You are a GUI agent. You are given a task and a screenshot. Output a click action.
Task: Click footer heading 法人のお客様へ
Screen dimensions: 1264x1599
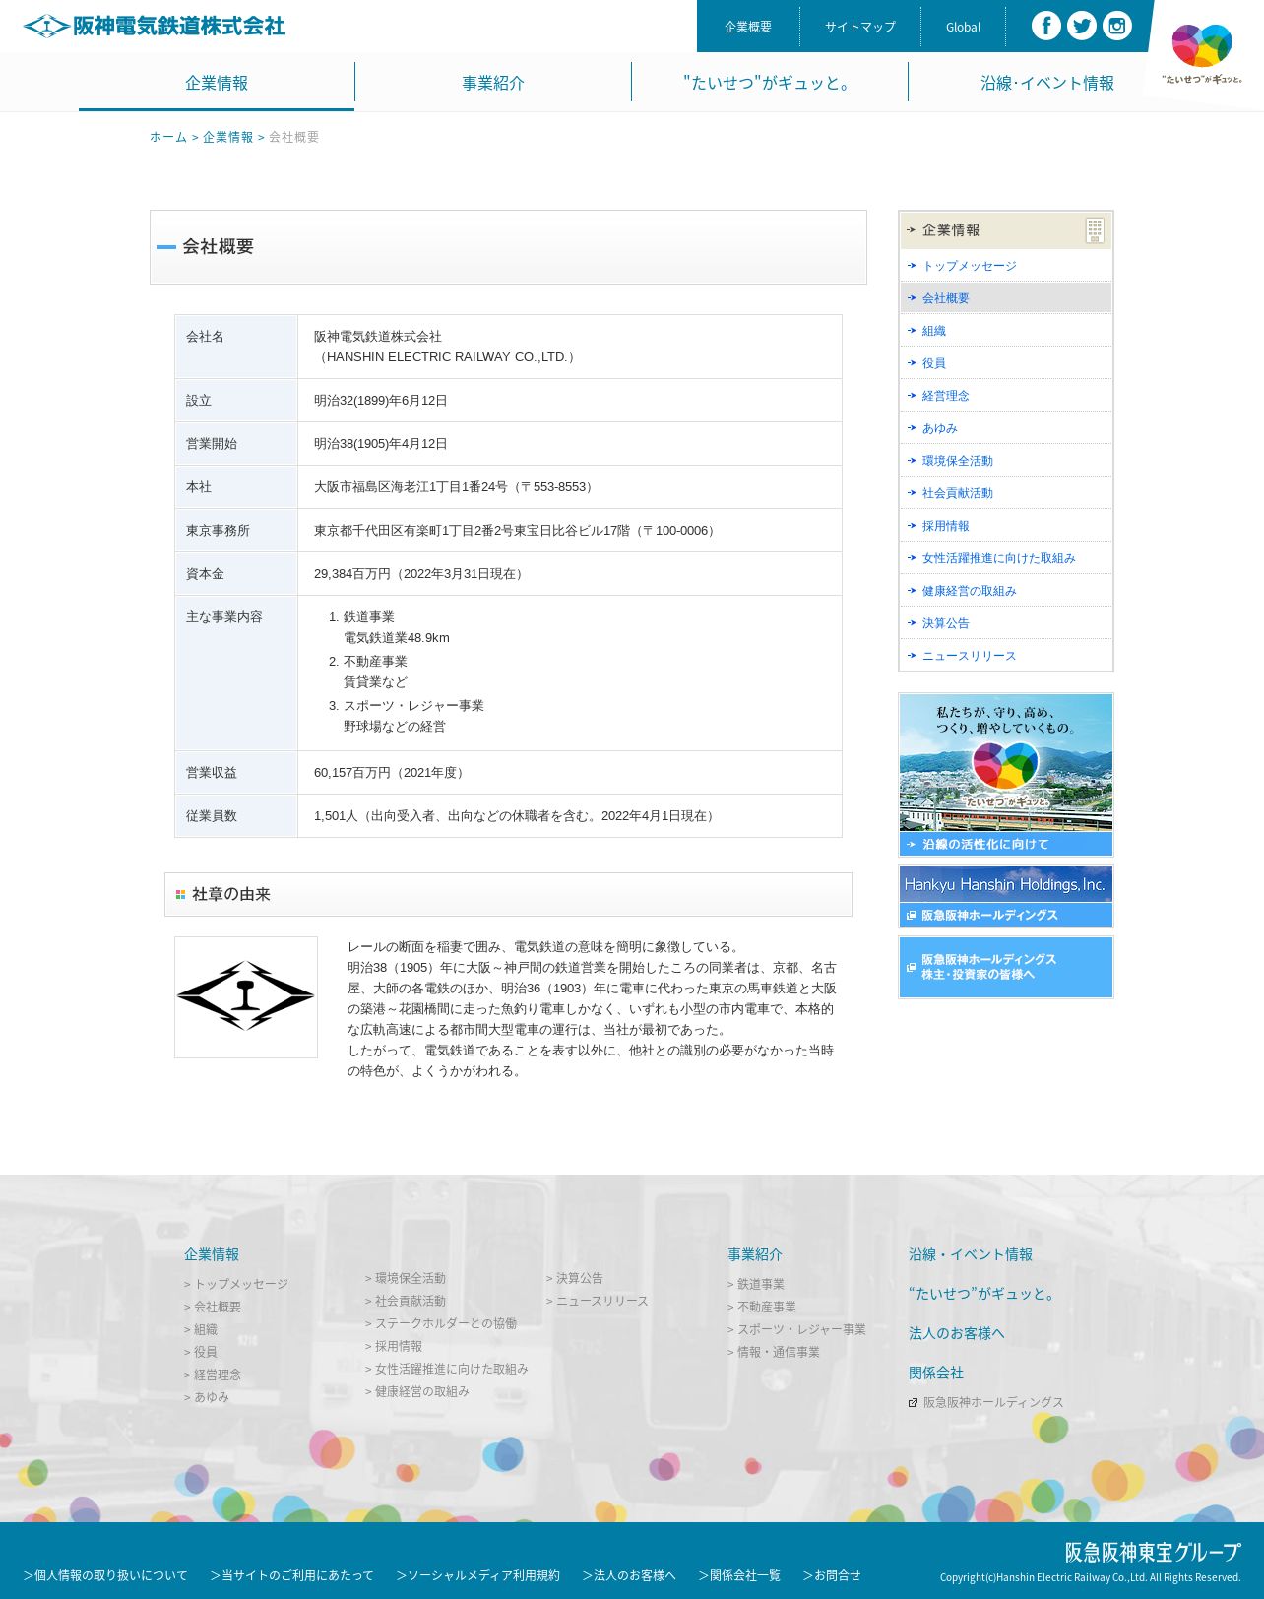pyautogui.click(x=957, y=1333)
